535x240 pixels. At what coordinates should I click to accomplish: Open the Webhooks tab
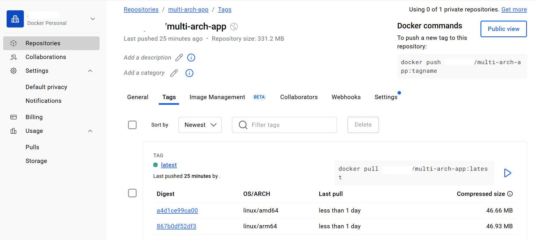coord(346,97)
